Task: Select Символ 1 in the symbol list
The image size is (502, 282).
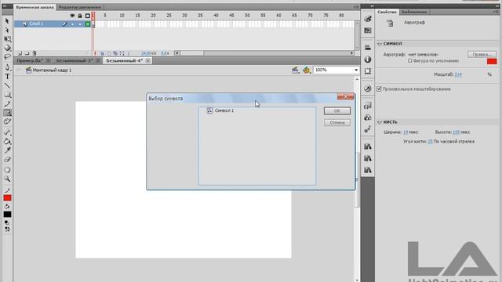Action: [224, 110]
